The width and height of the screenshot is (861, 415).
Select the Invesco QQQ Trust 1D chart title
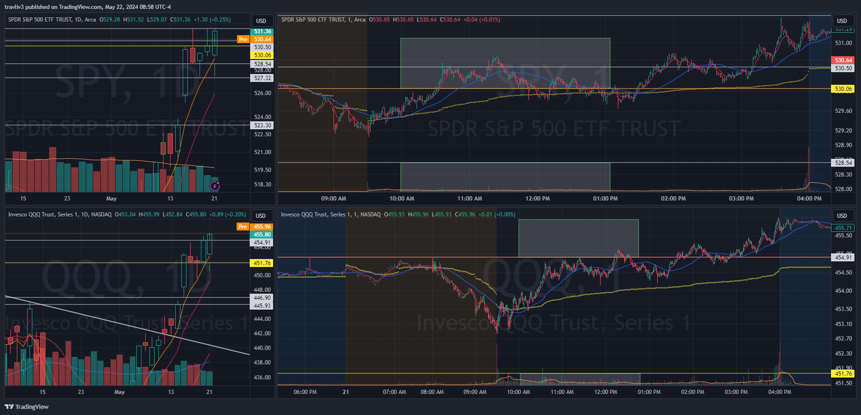click(x=60, y=215)
